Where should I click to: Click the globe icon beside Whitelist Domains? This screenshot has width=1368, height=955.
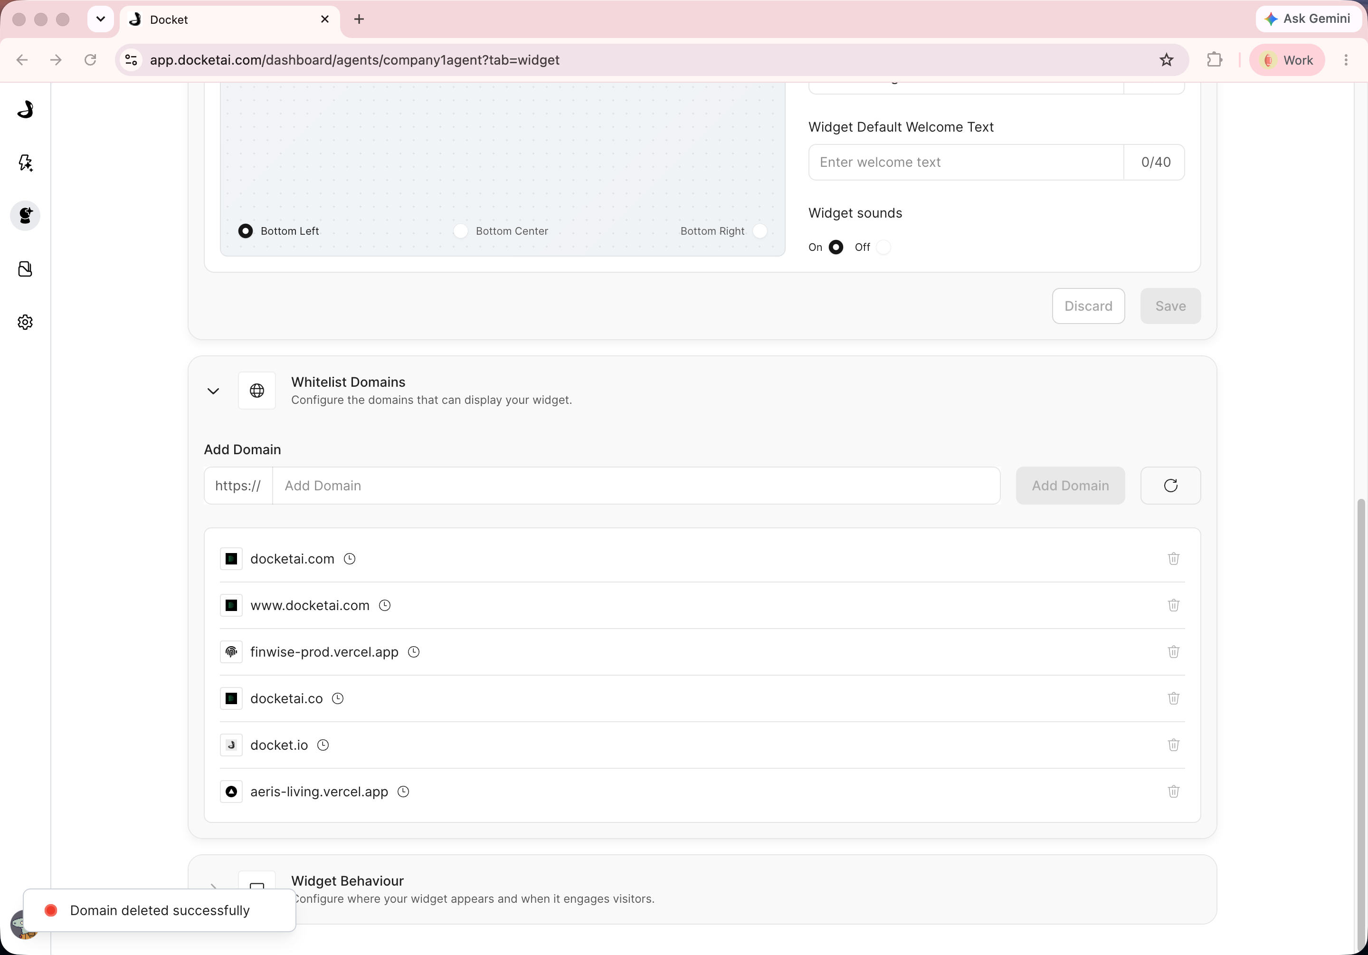tap(257, 391)
